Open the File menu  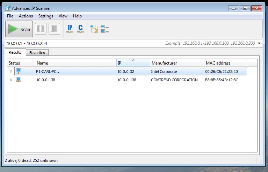click(10, 16)
